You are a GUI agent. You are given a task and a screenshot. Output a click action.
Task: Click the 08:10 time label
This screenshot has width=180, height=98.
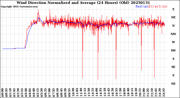click(57, 93)
